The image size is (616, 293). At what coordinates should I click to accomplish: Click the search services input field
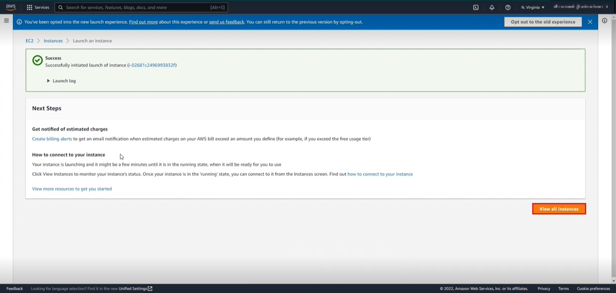[x=142, y=7]
